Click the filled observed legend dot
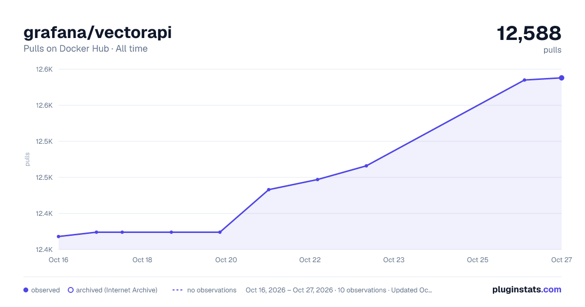 (x=26, y=290)
